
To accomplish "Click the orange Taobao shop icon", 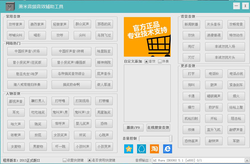I will click(154, 149).
